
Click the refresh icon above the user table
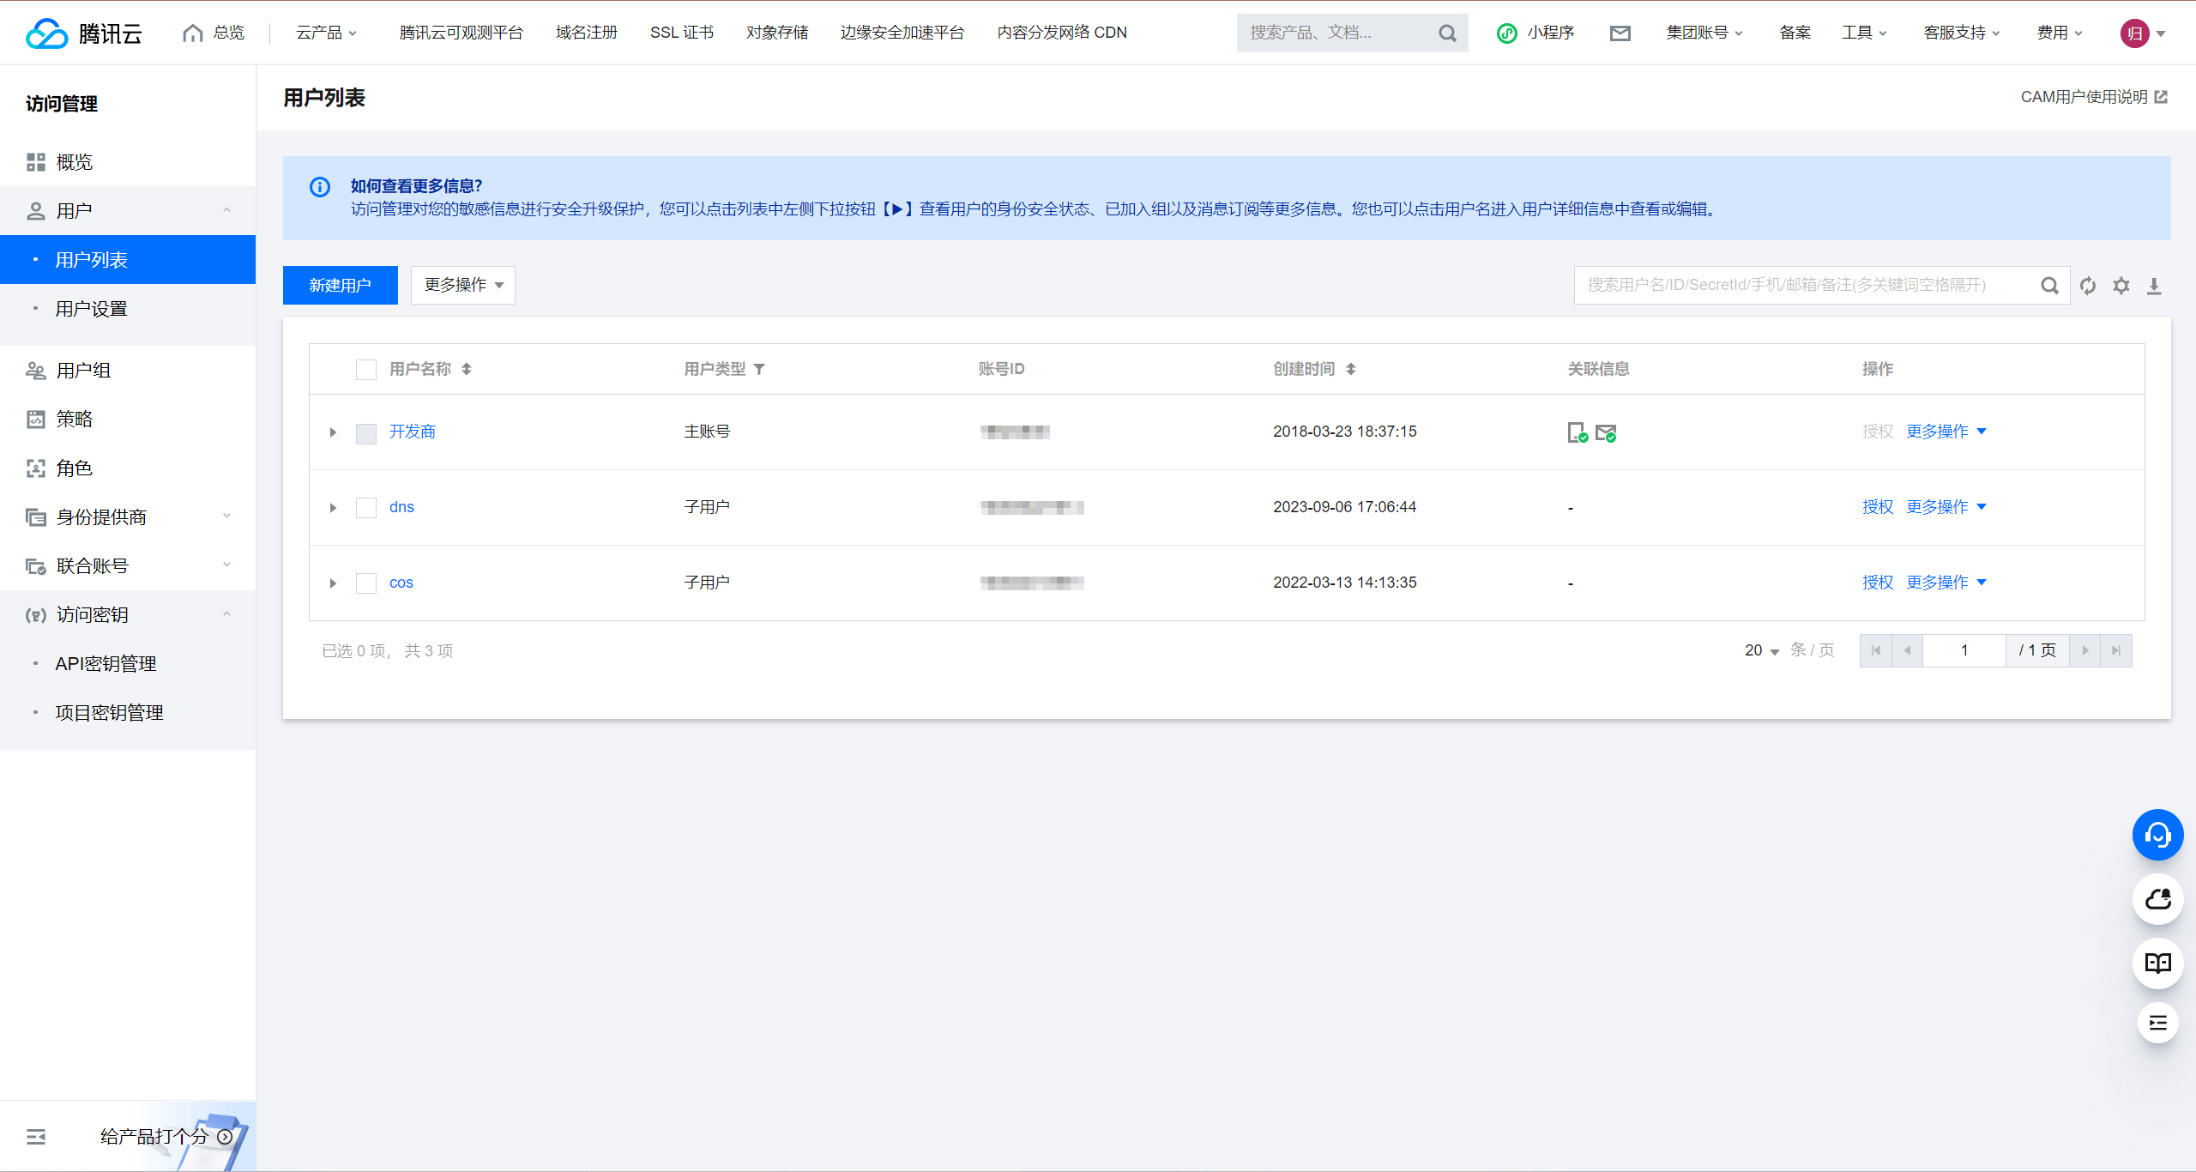2088,285
